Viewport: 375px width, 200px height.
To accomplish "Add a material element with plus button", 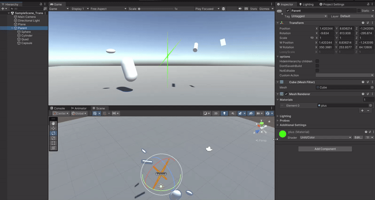I will (x=362, y=111).
